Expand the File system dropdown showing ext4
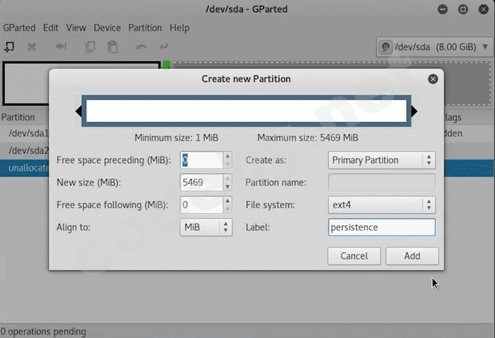Viewport: 495px width, 338px height. click(x=381, y=205)
